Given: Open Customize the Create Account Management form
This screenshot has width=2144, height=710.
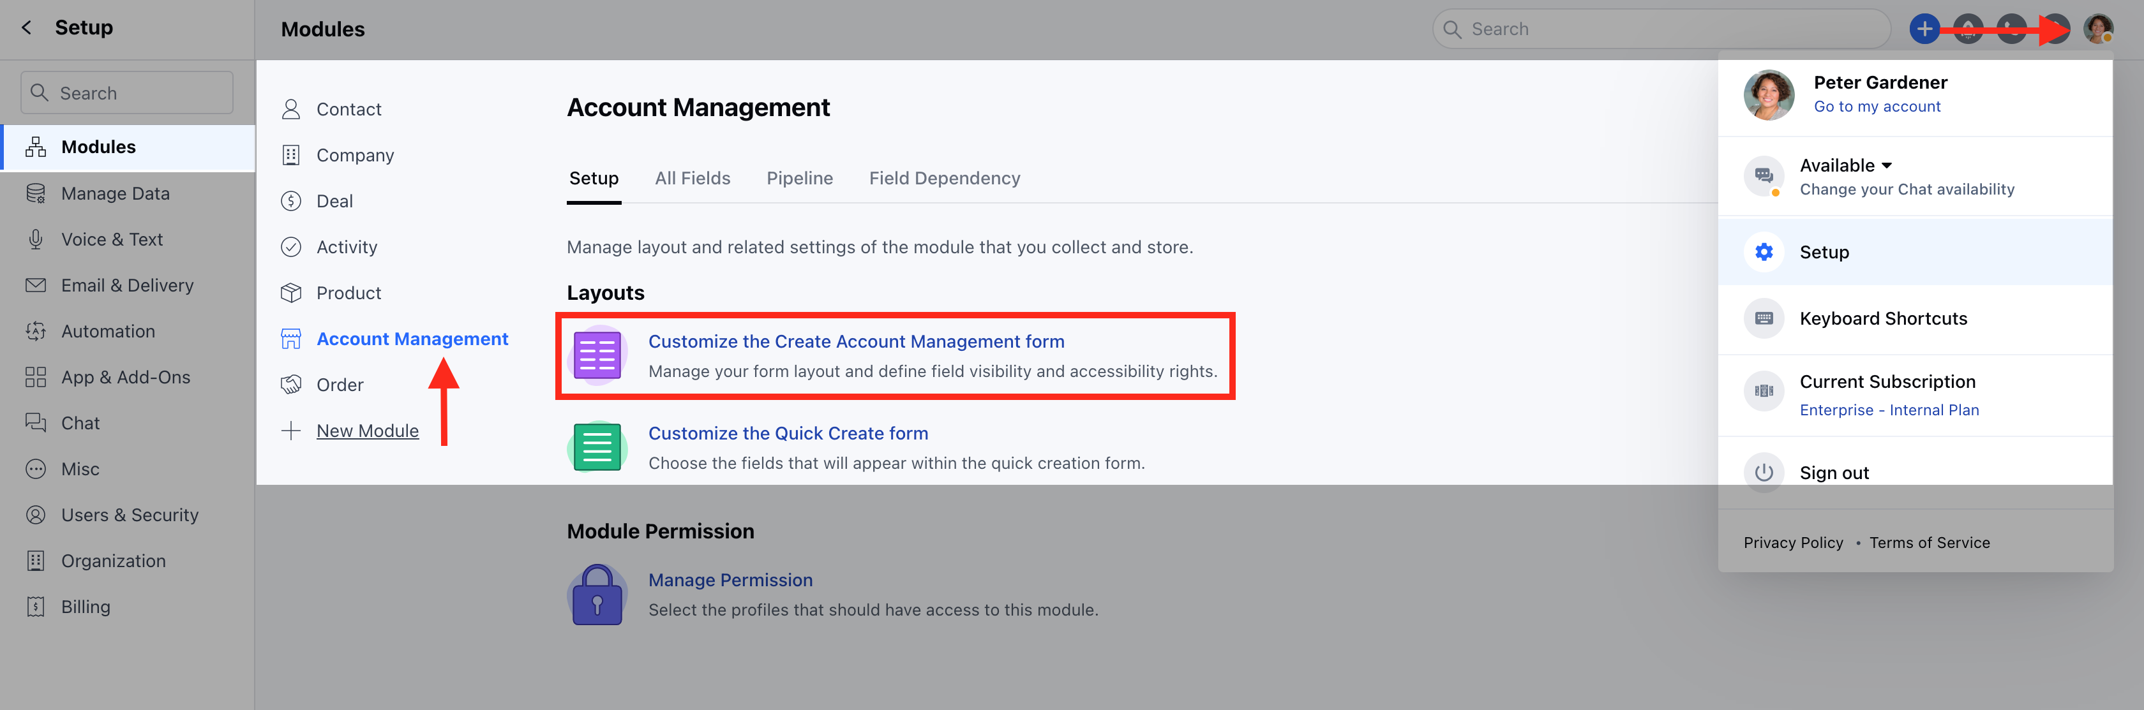Looking at the screenshot, I should (x=855, y=342).
